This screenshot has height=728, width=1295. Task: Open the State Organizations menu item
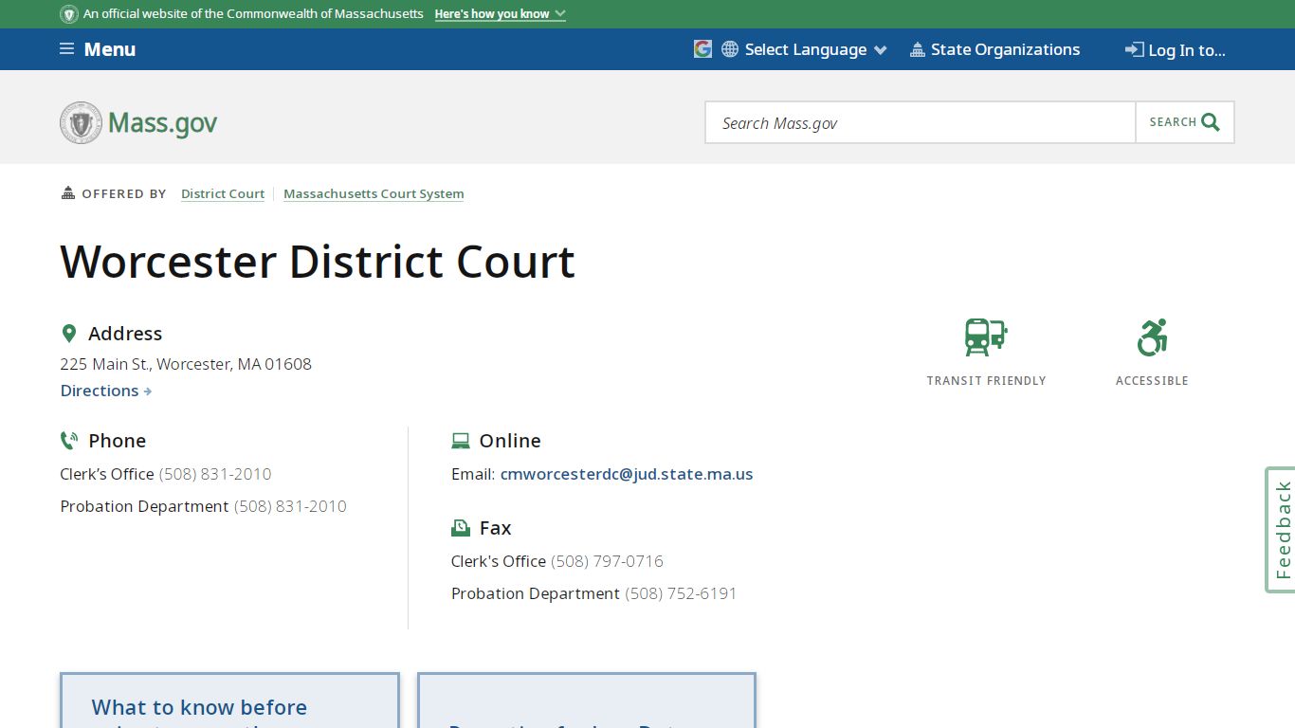[x=995, y=49]
